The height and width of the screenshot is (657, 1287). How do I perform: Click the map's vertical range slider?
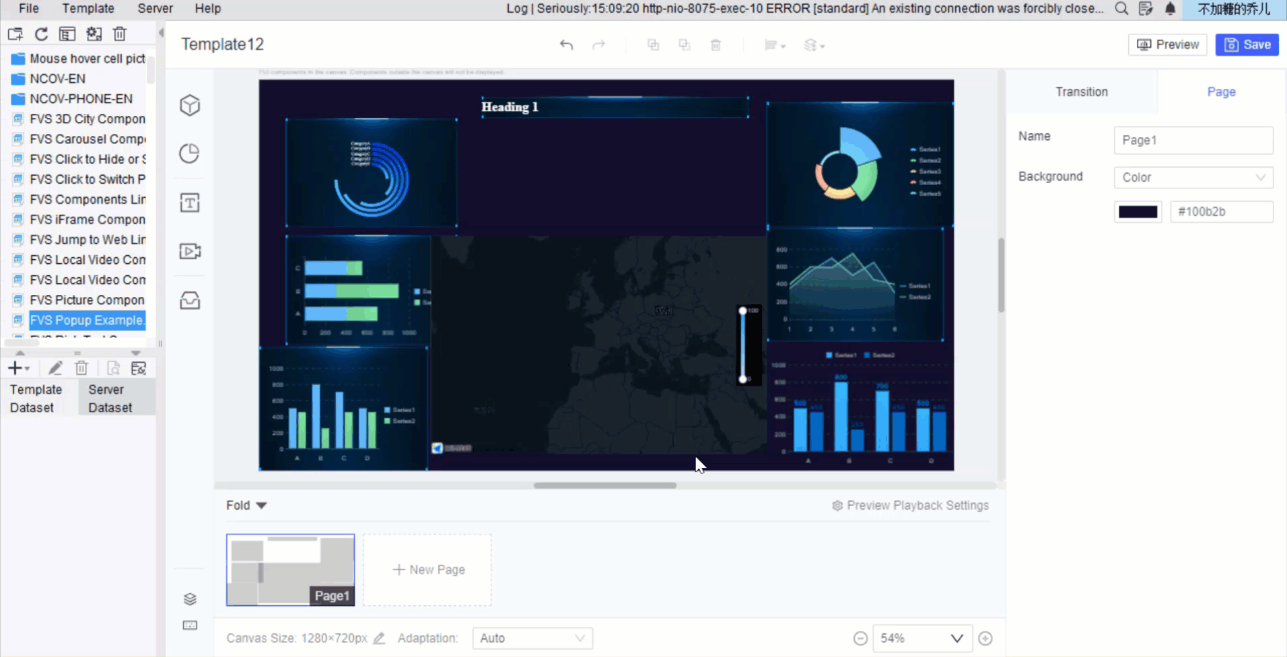[743, 345]
